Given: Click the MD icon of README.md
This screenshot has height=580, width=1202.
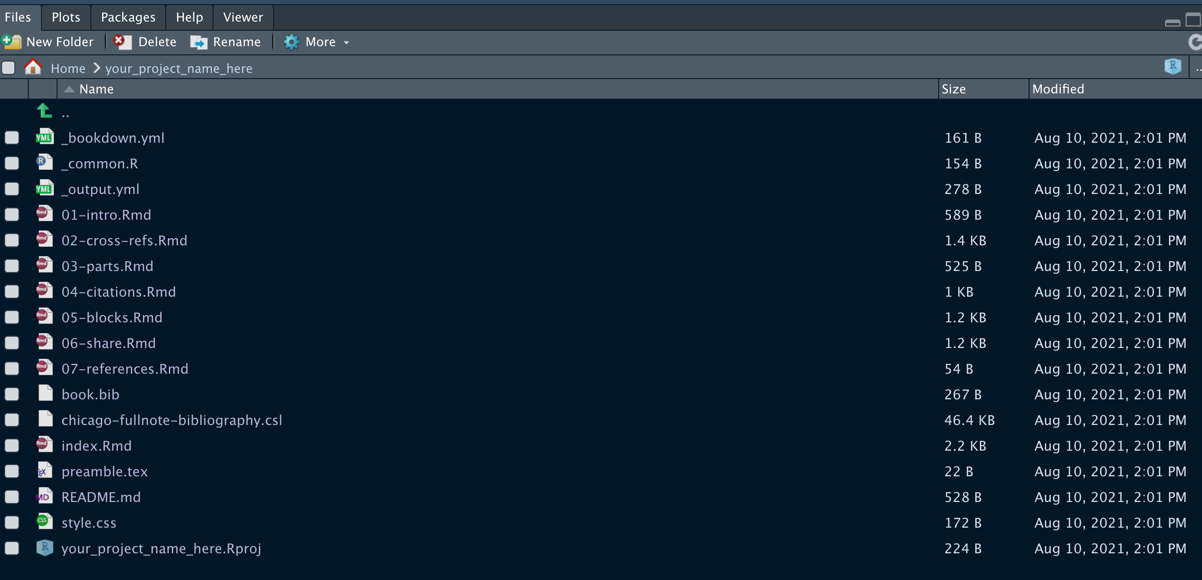Looking at the screenshot, I should pyautogui.click(x=45, y=496).
